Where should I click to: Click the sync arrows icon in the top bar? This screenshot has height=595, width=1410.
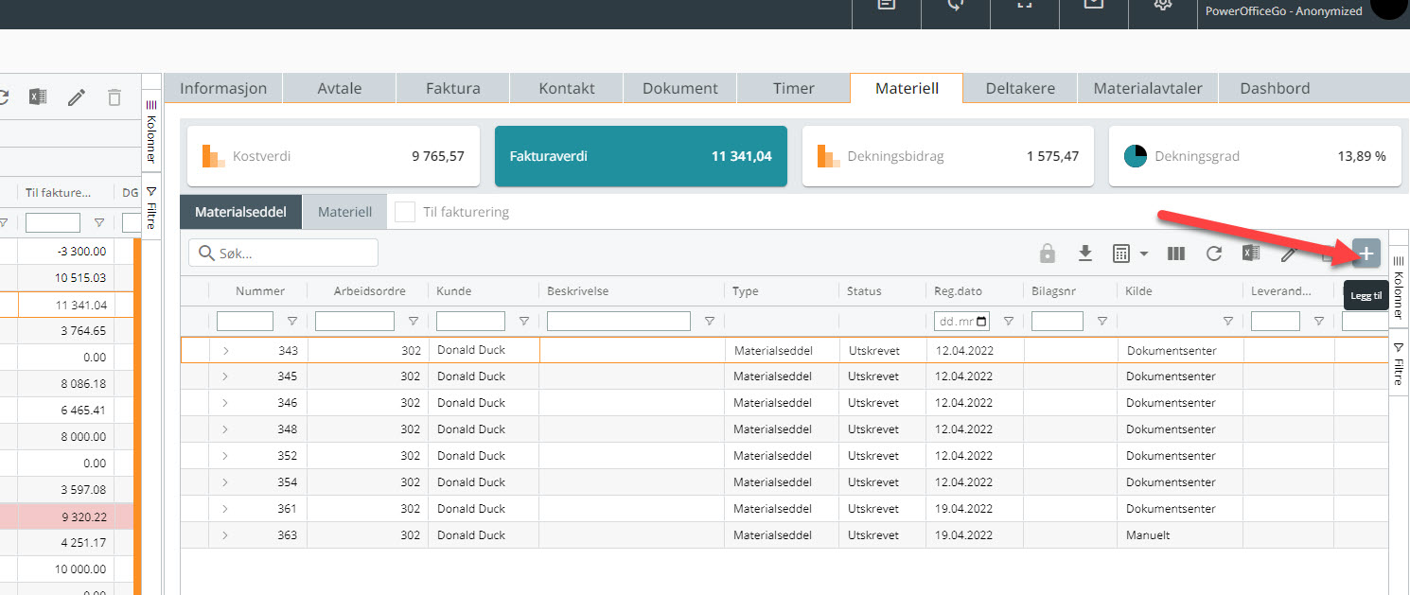[x=956, y=6]
